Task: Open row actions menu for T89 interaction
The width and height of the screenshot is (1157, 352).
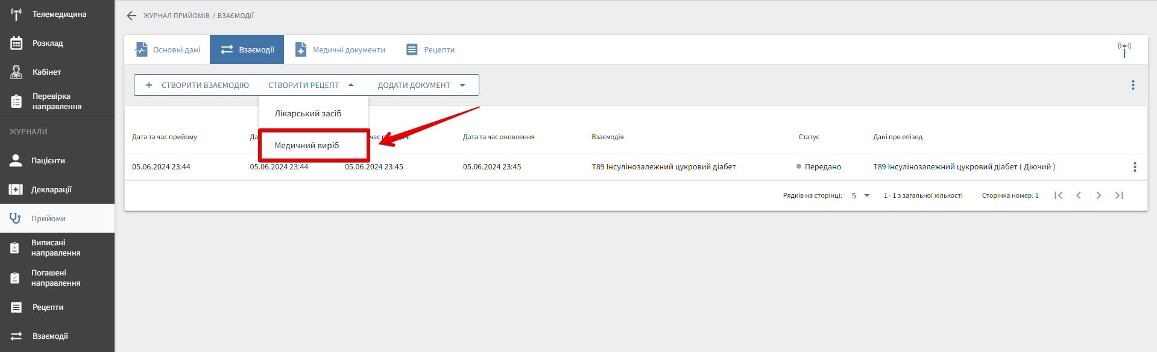Action: (1135, 167)
